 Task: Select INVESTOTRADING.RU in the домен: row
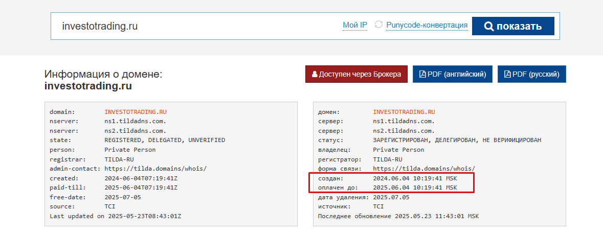[404, 112]
